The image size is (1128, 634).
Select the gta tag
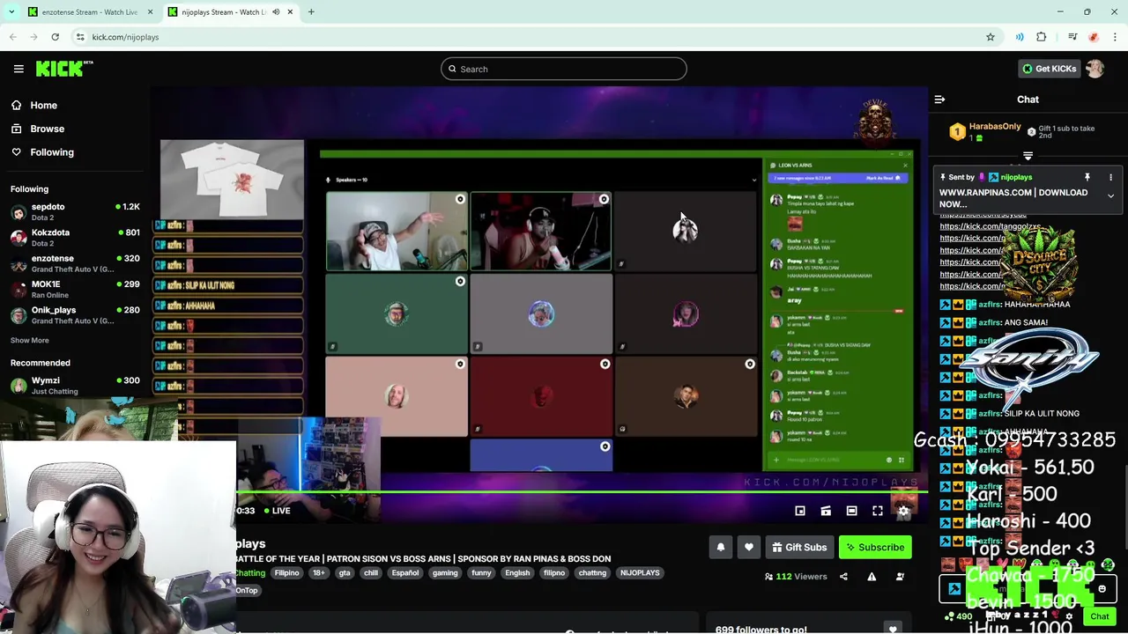(345, 573)
